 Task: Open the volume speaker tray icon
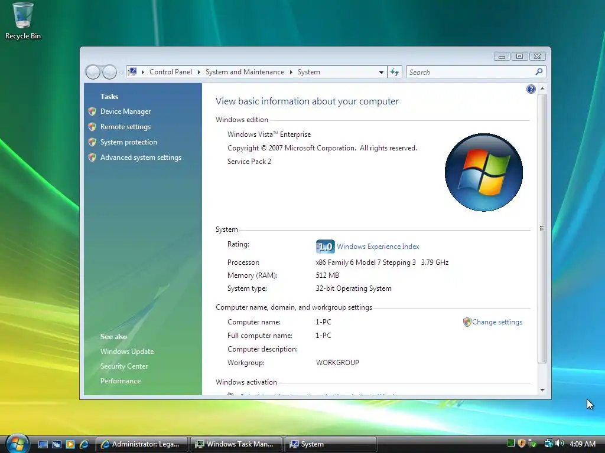(x=560, y=444)
